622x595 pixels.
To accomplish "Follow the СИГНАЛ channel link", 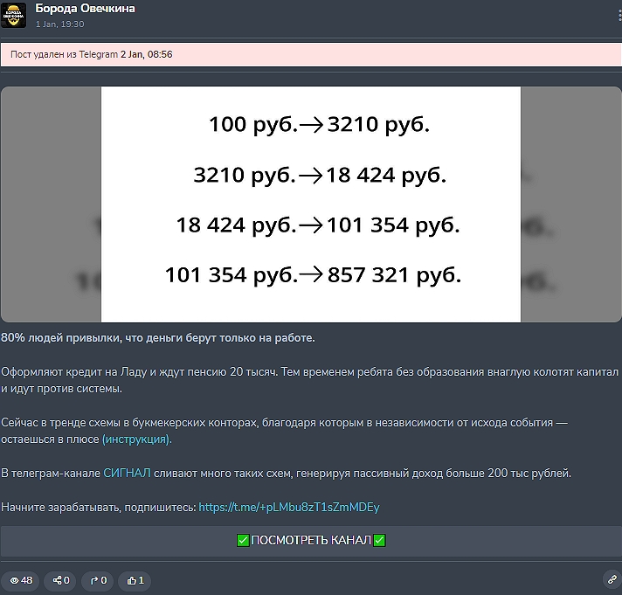I will pyautogui.click(x=127, y=473).
